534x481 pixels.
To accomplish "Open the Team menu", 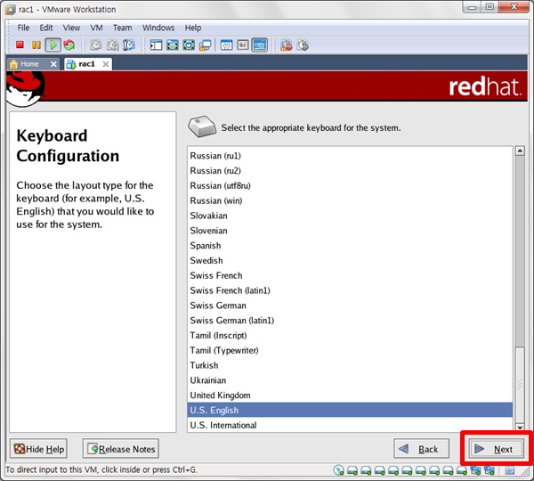I will click(x=122, y=28).
